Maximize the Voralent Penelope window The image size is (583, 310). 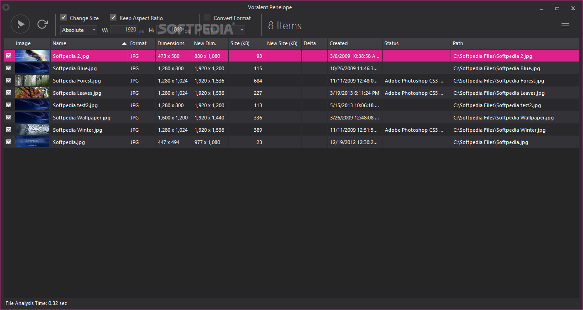[x=557, y=8]
